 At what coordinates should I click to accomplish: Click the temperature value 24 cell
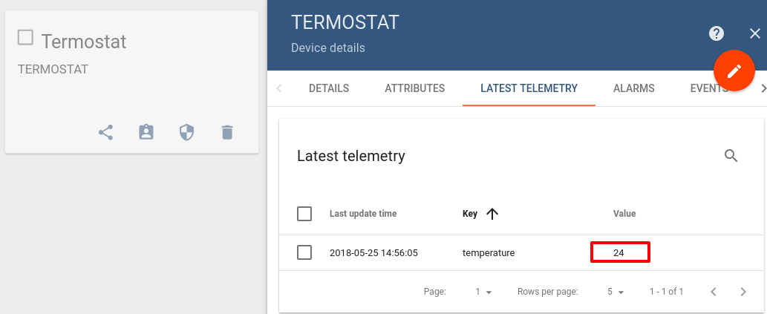point(620,252)
